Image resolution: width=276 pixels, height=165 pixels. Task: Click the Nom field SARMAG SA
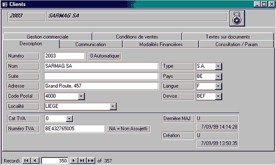(102, 66)
